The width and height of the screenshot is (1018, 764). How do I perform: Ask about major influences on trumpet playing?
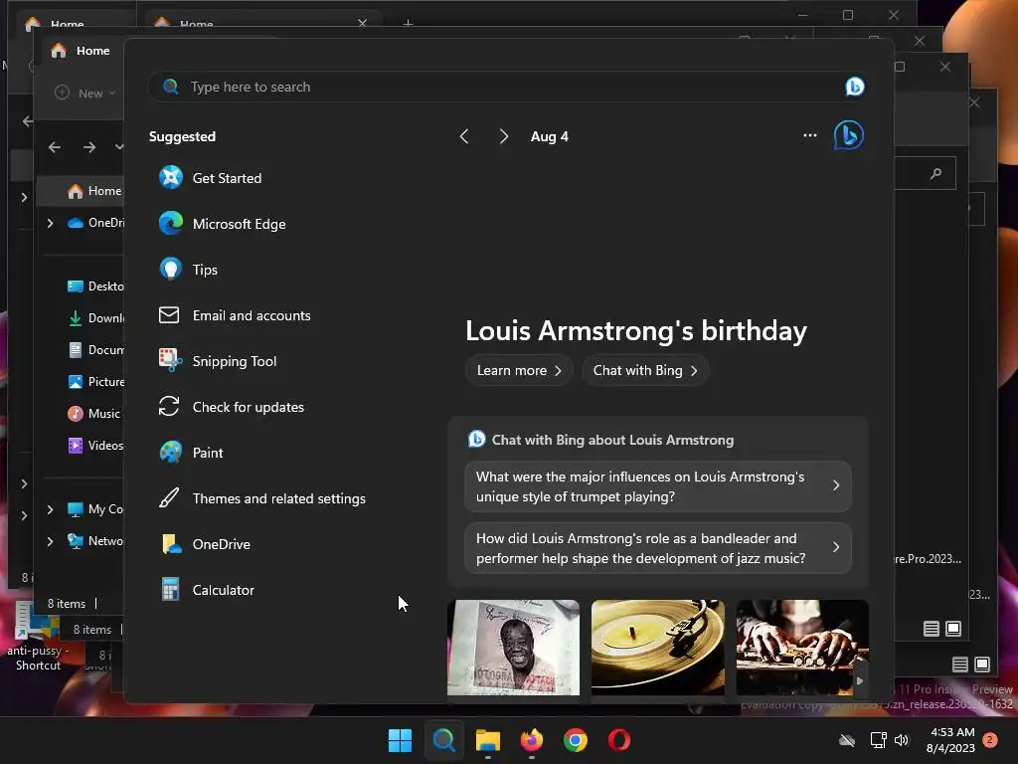point(658,486)
